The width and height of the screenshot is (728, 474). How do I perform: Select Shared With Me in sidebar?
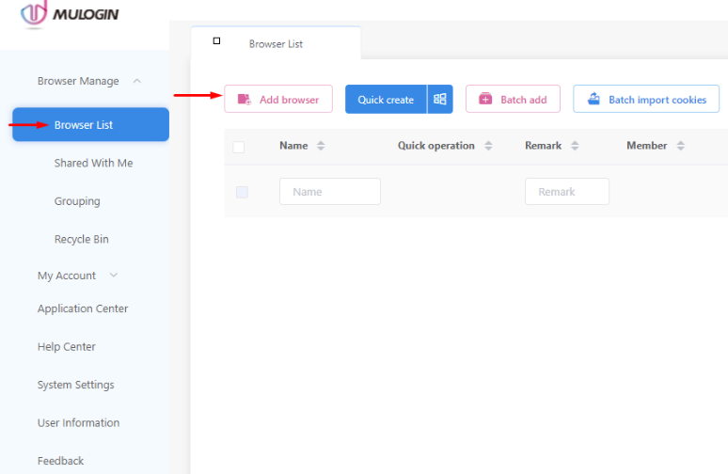93,163
